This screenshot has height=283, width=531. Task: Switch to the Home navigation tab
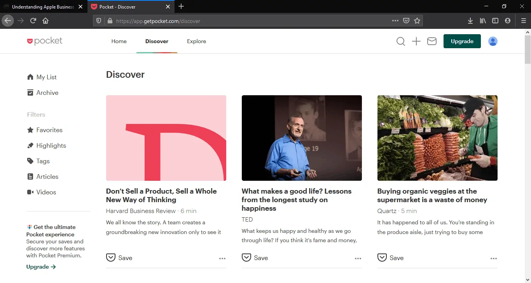coord(119,41)
